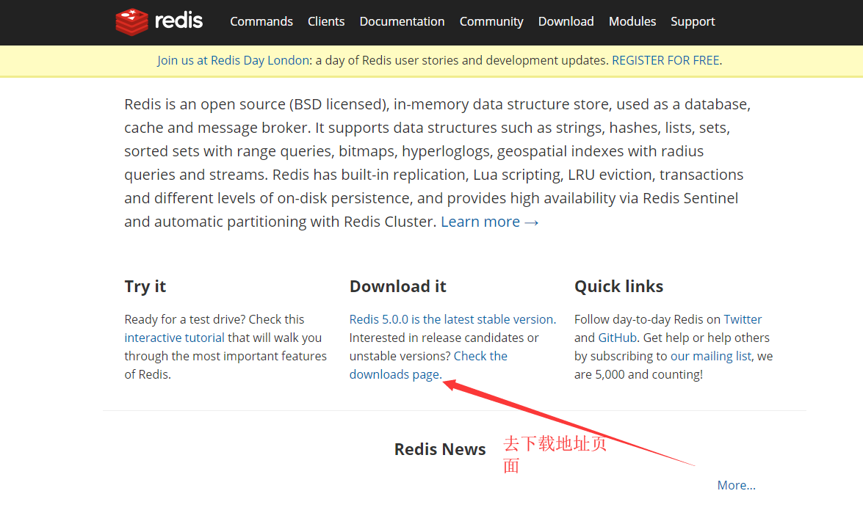Select Download in the top navigation
This screenshot has height=524, width=863.
point(566,21)
